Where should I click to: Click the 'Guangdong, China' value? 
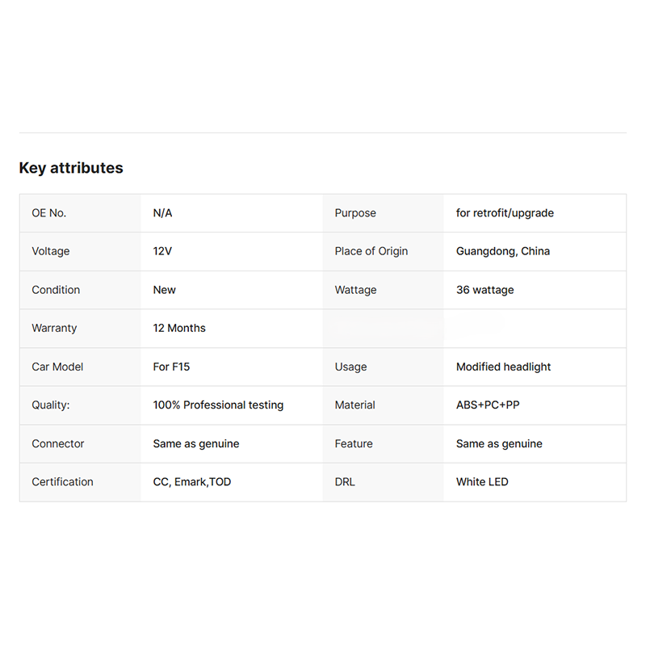(x=502, y=251)
